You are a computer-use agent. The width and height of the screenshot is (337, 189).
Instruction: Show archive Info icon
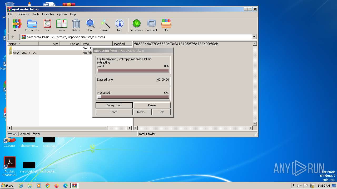click(120, 25)
